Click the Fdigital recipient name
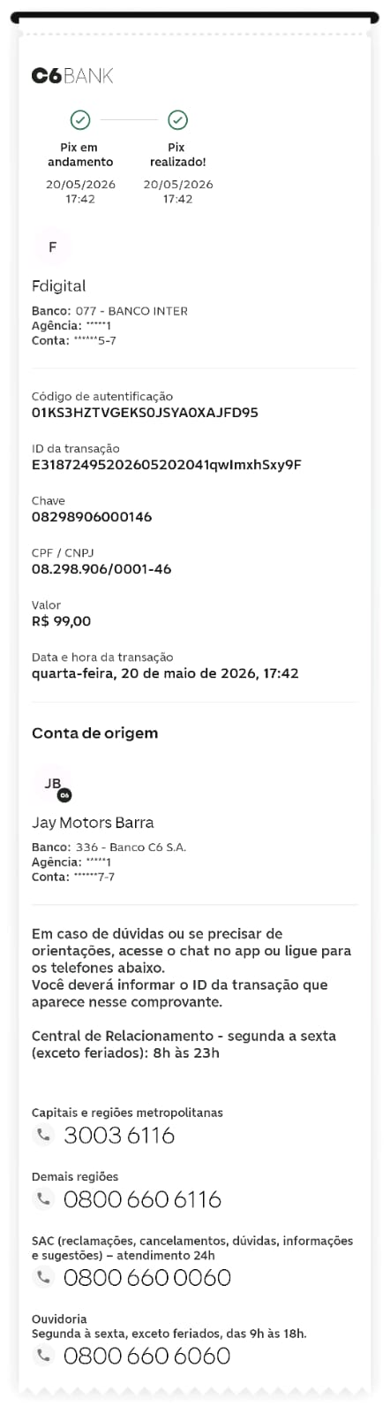The height and width of the screenshot is (1414, 390). 58,286
